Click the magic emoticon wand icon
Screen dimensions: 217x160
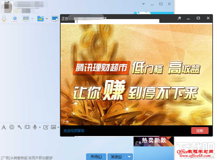pyautogui.click(x=19, y=127)
